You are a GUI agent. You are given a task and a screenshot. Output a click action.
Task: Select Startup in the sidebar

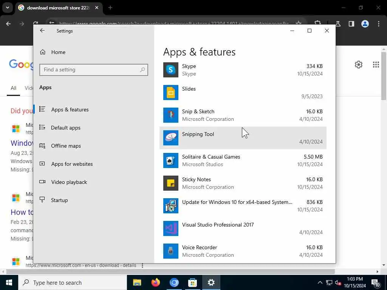coord(59,200)
